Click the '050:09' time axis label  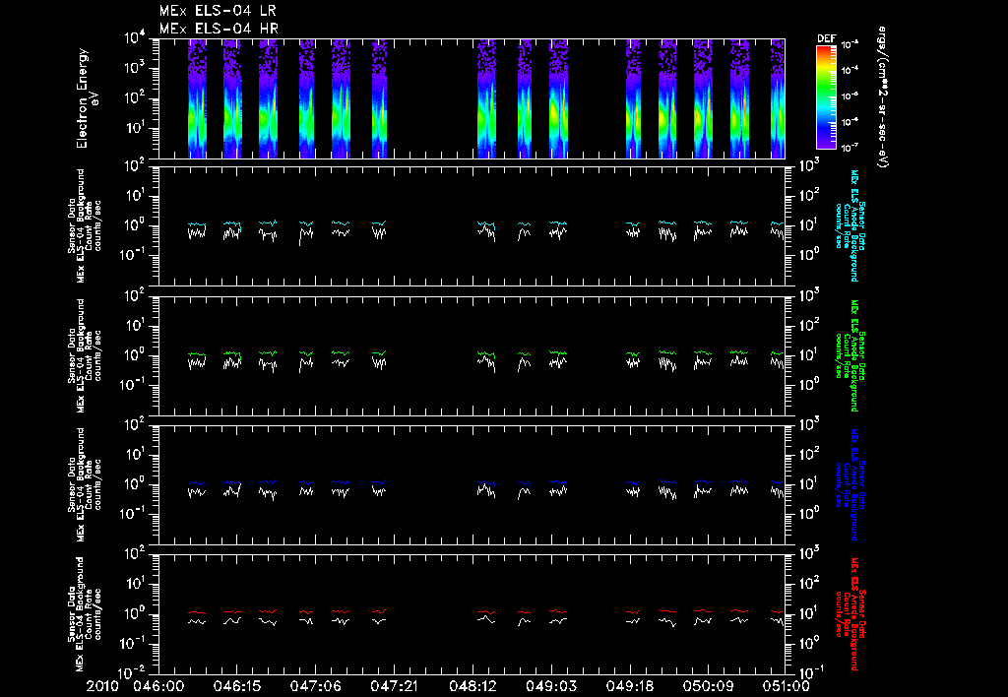708,686
